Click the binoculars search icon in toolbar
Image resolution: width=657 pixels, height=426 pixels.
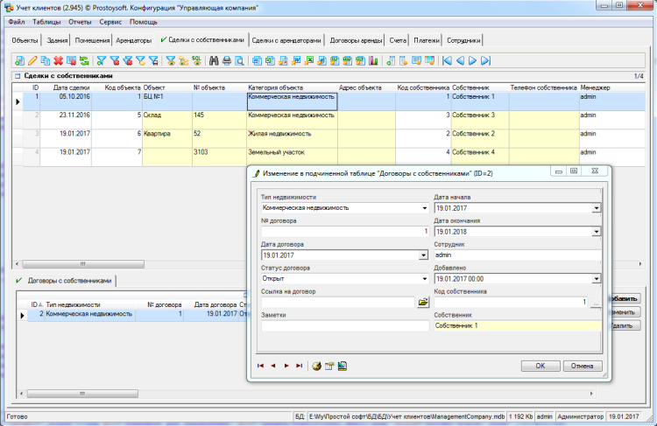coord(214,60)
